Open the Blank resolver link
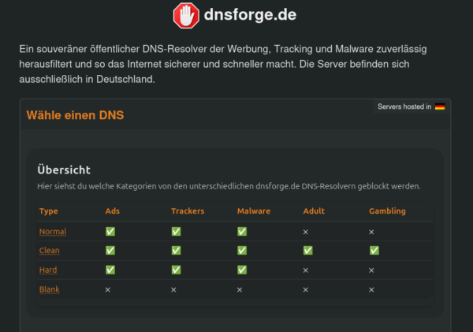This screenshot has height=332, width=473. (50, 289)
